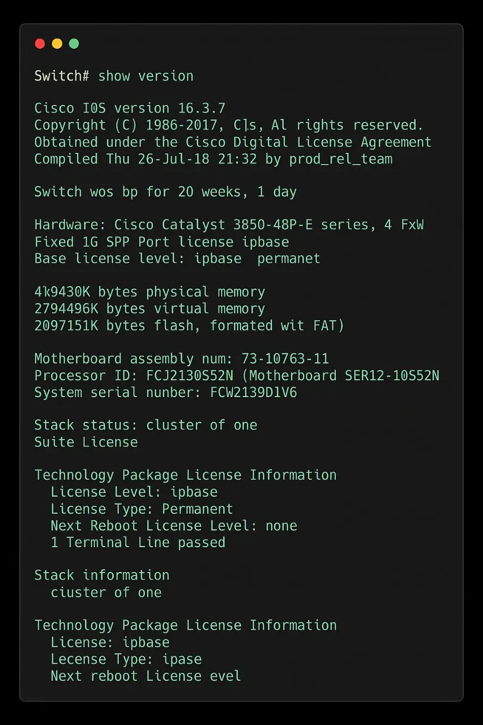
Task: Click the Motherboard assembly num 73-10763-11 line
Action: pyautogui.click(x=181, y=359)
